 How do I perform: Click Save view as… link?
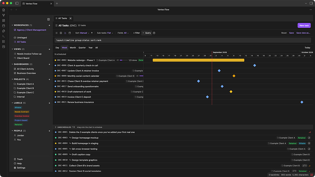(303, 33)
